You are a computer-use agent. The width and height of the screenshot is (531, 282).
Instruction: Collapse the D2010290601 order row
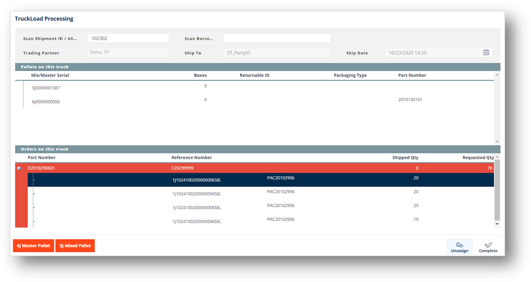[19, 169]
